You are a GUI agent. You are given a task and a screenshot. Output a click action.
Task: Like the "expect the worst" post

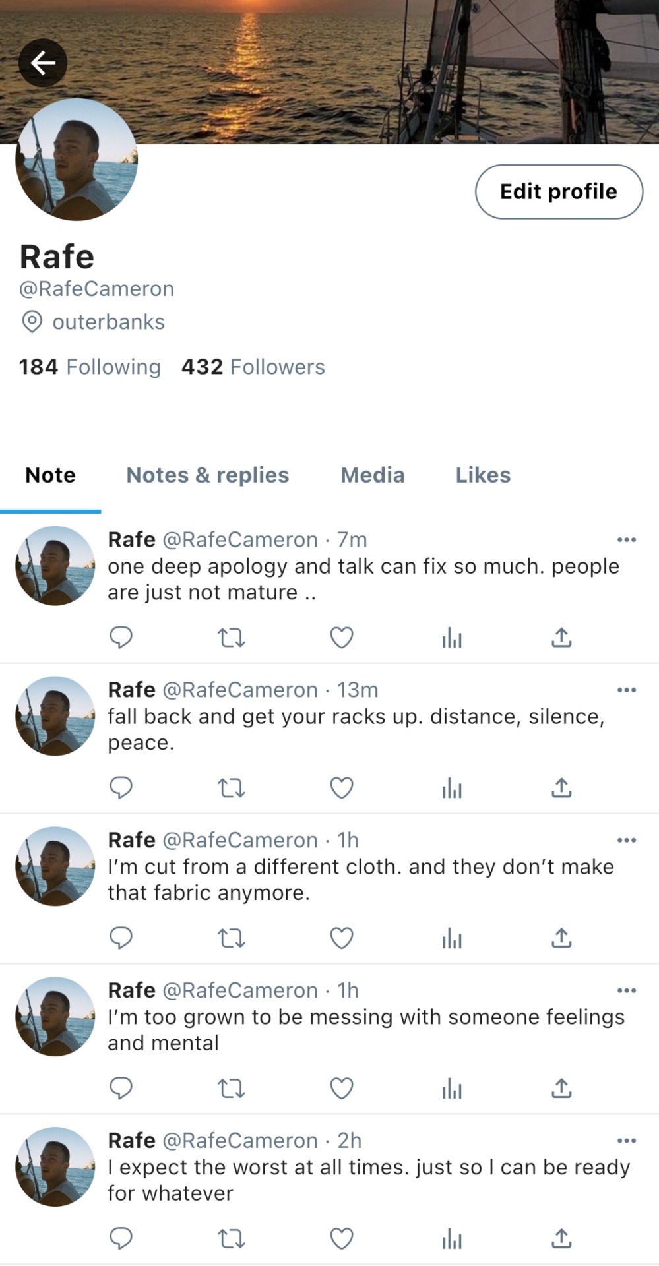342,1238
